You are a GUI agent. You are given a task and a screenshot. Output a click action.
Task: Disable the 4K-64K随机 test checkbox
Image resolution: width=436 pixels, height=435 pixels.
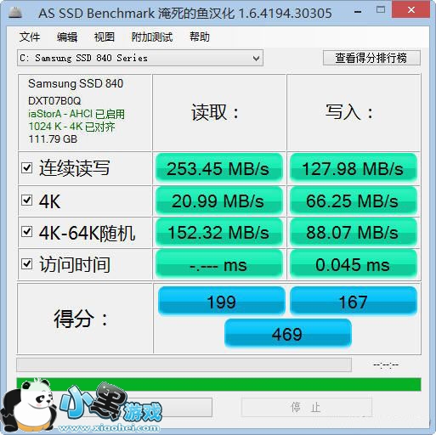[x=27, y=232]
